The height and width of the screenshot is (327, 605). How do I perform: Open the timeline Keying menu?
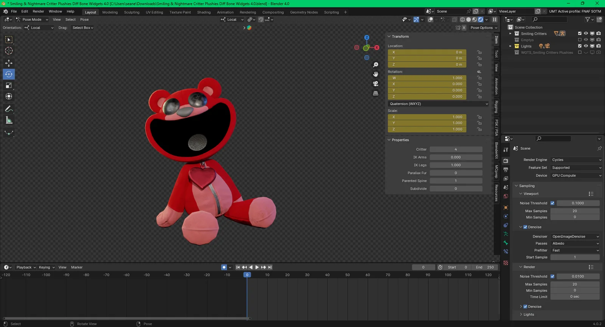point(47,267)
